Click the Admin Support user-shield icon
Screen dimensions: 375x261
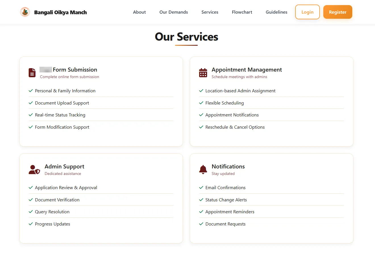34,170
